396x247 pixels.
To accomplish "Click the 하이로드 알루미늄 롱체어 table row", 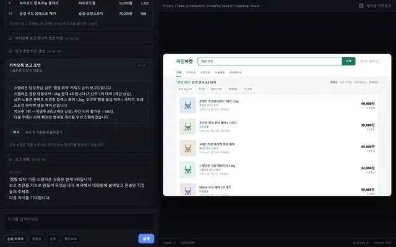I will tap(79, 3).
